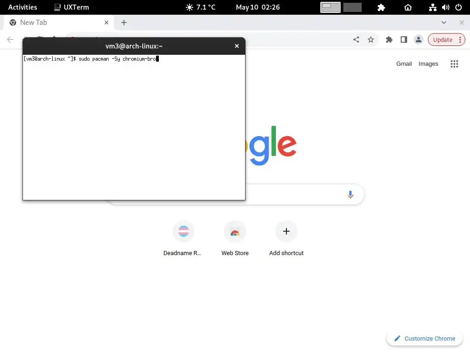Share this page icon in address bar
470x353 pixels.
[356, 40]
